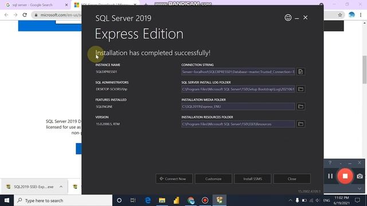Image resolution: width=367 pixels, height=206 pixels.
Task: Bookmark this page with star icon
Action: [x=340, y=15]
